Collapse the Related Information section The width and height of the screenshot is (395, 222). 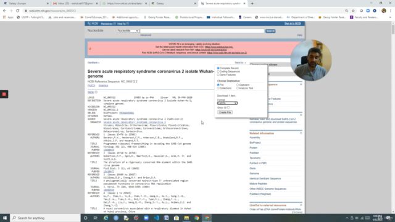pyautogui.click(x=301, y=133)
